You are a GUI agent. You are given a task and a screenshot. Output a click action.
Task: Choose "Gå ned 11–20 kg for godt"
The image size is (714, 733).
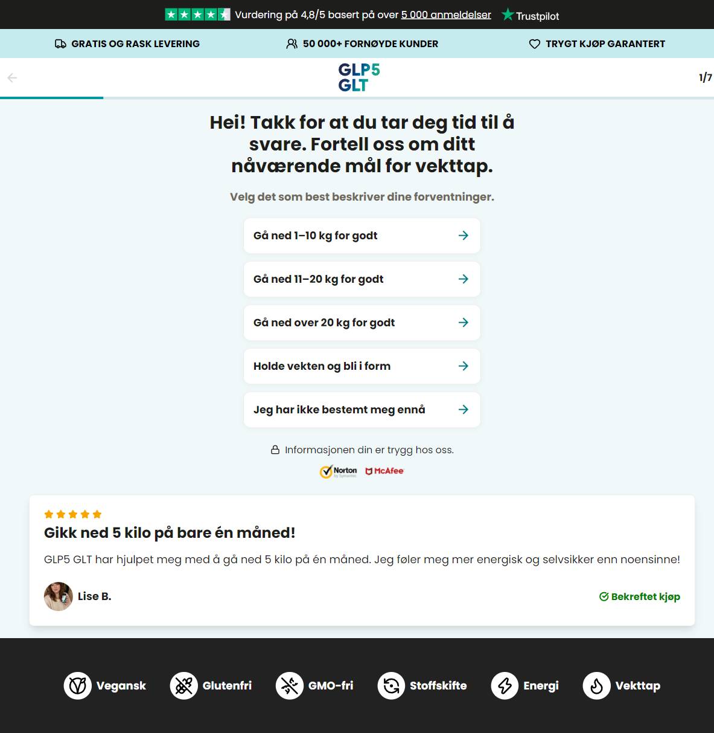[362, 279]
